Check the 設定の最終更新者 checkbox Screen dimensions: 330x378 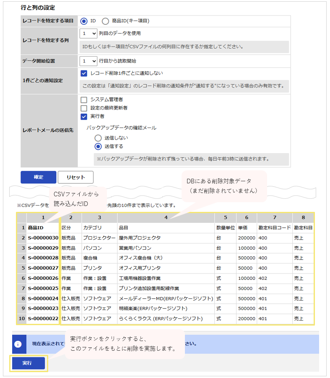tap(84, 108)
